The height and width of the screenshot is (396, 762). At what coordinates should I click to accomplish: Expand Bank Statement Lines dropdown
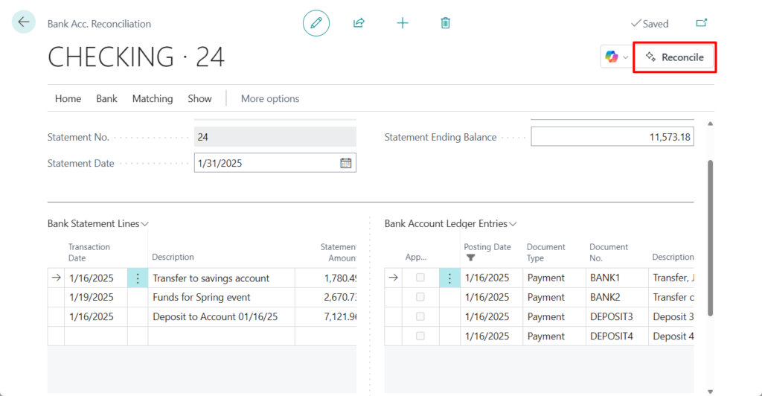point(145,223)
